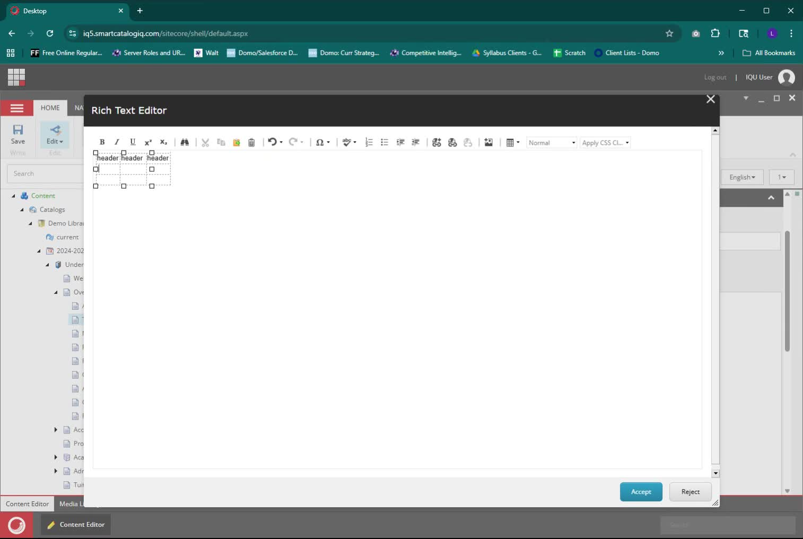Toggle underline formatting in the editor toolbar
803x539 pixels.
[x=133, y=142]
